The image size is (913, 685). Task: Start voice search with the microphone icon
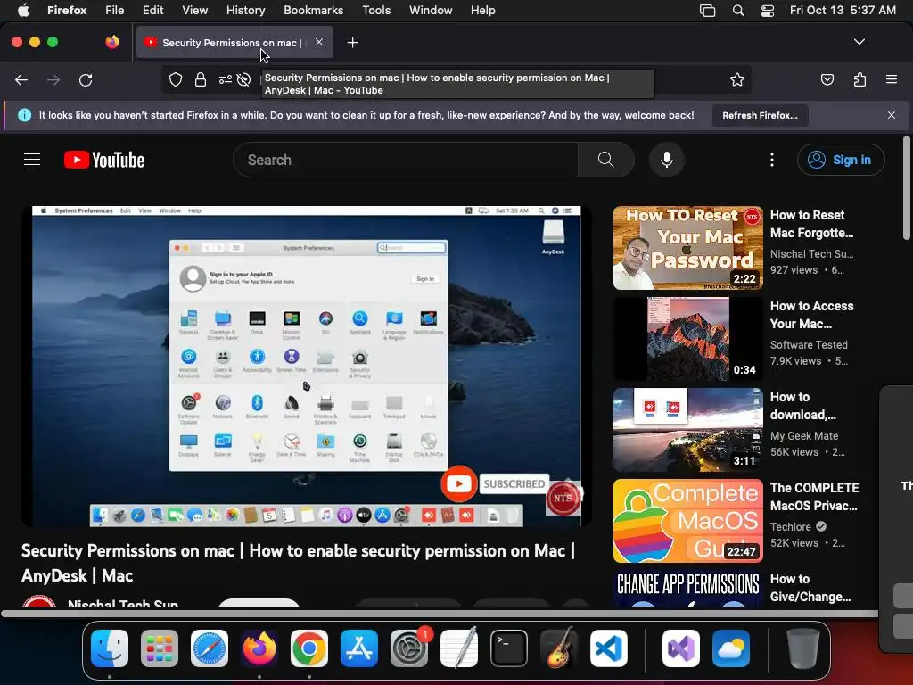[667, 160]
